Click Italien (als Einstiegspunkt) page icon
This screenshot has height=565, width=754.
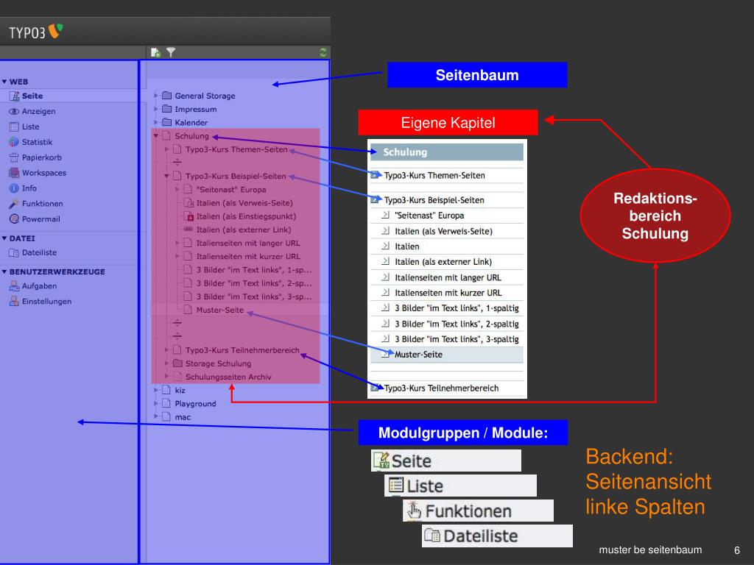coord(188,217)
